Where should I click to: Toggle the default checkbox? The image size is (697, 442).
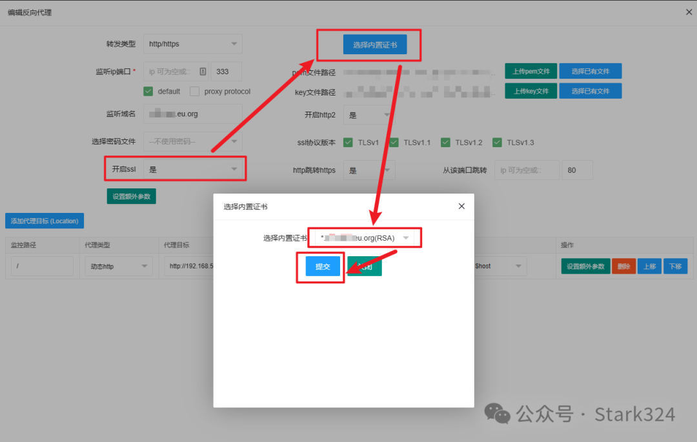[148, 91]
